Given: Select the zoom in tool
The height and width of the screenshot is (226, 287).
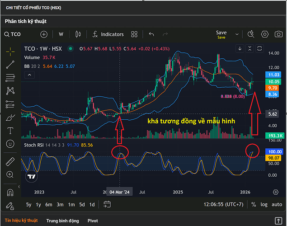Looking at the screenshot, I should pos(10,174).
